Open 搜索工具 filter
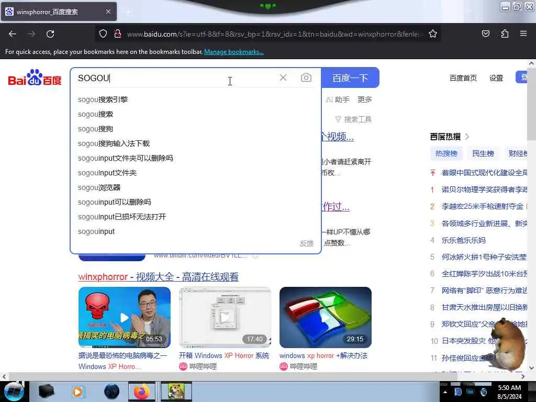This screenshot has width=536, height=402. [353, 119]
